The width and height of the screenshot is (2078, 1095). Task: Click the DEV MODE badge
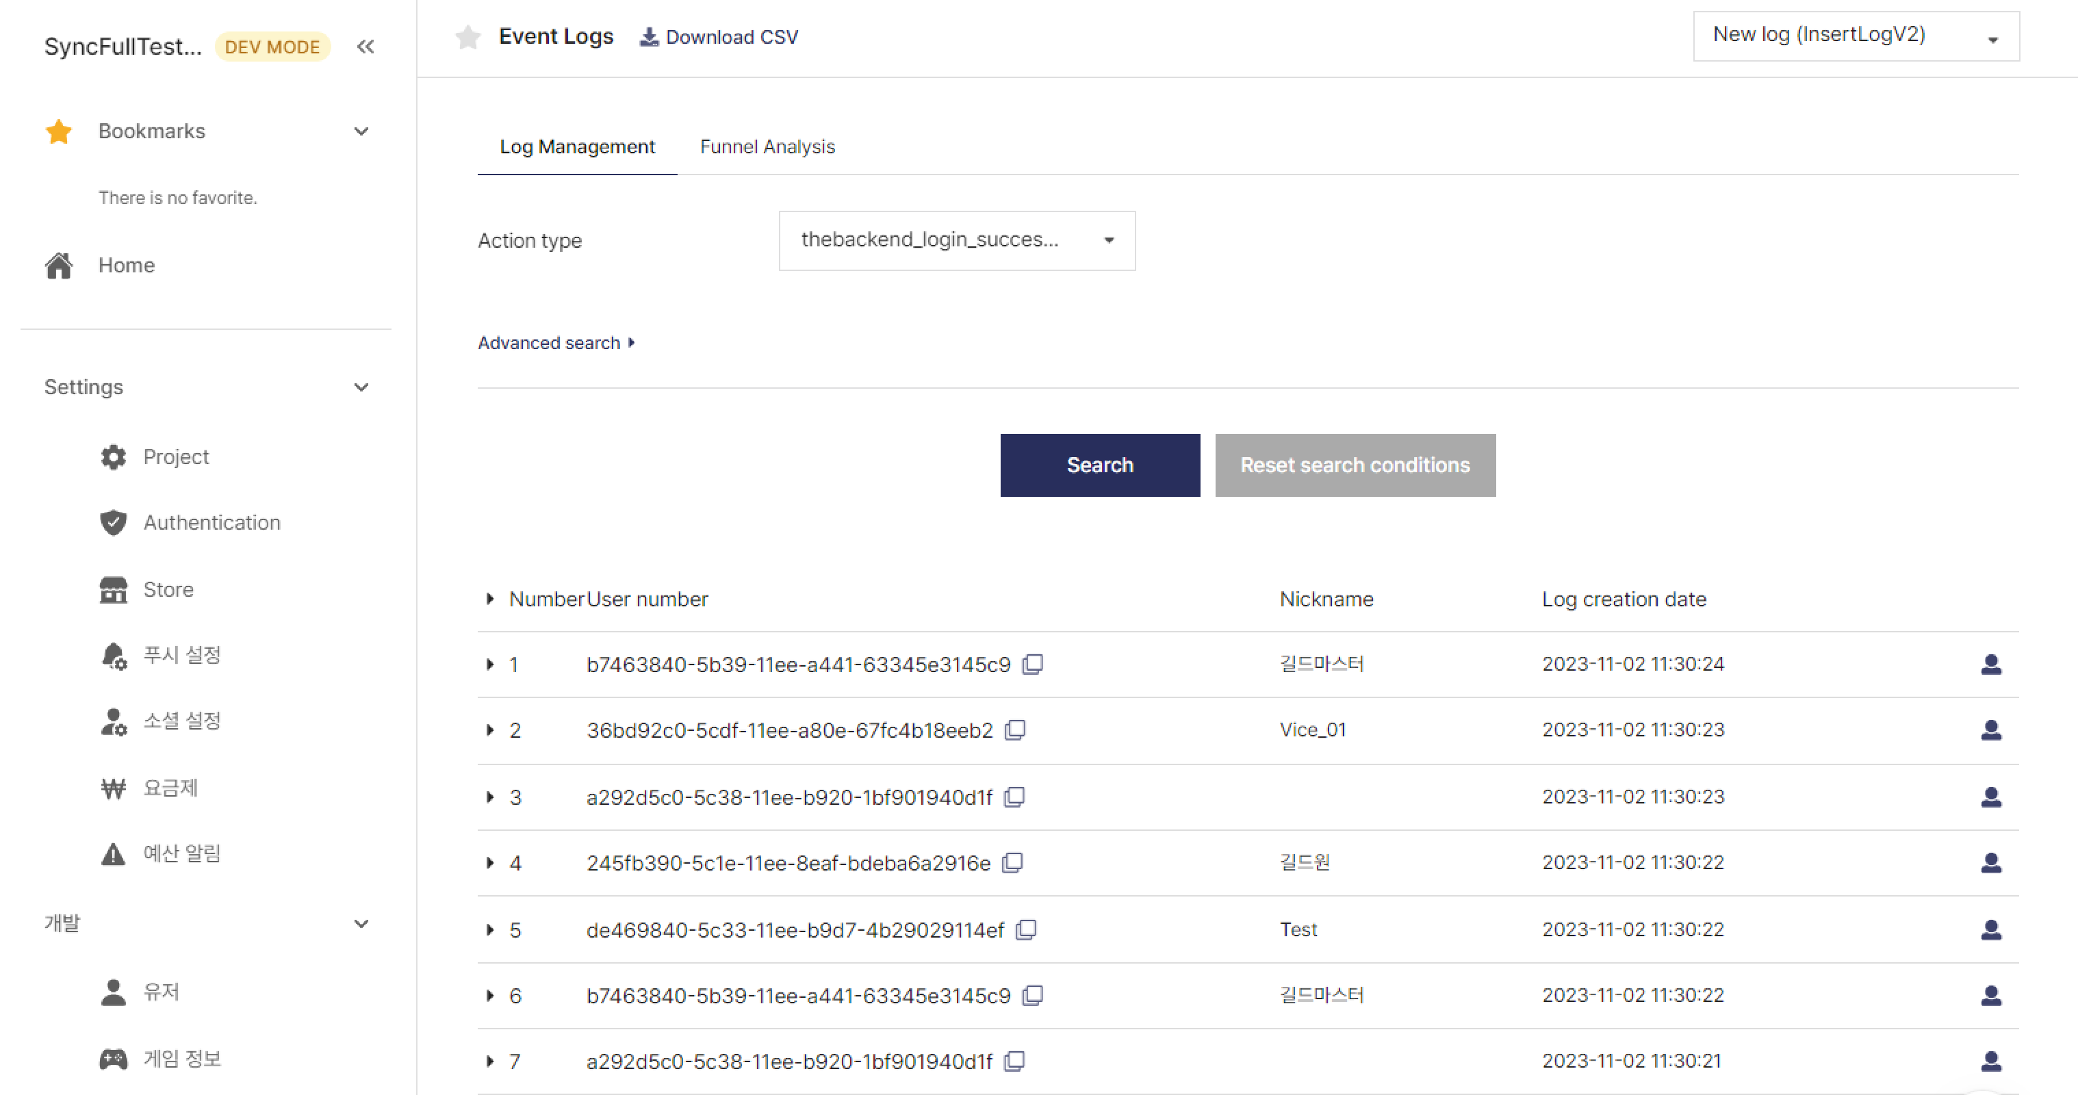(x=272, y=47)
